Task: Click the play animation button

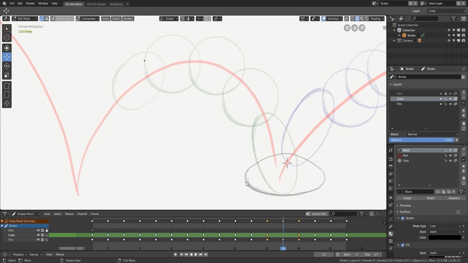Action: [196, 255]
